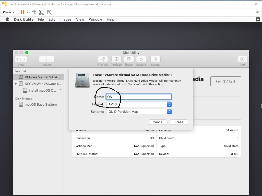262x196 pixels.
Task: Click the Name text field containing OS
Action: click(x=139, y=97)
